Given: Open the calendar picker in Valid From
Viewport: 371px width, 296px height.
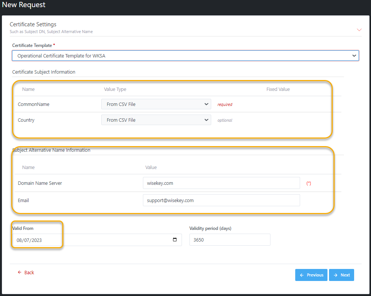Looking at the screenshot, I should click(175, 240).
